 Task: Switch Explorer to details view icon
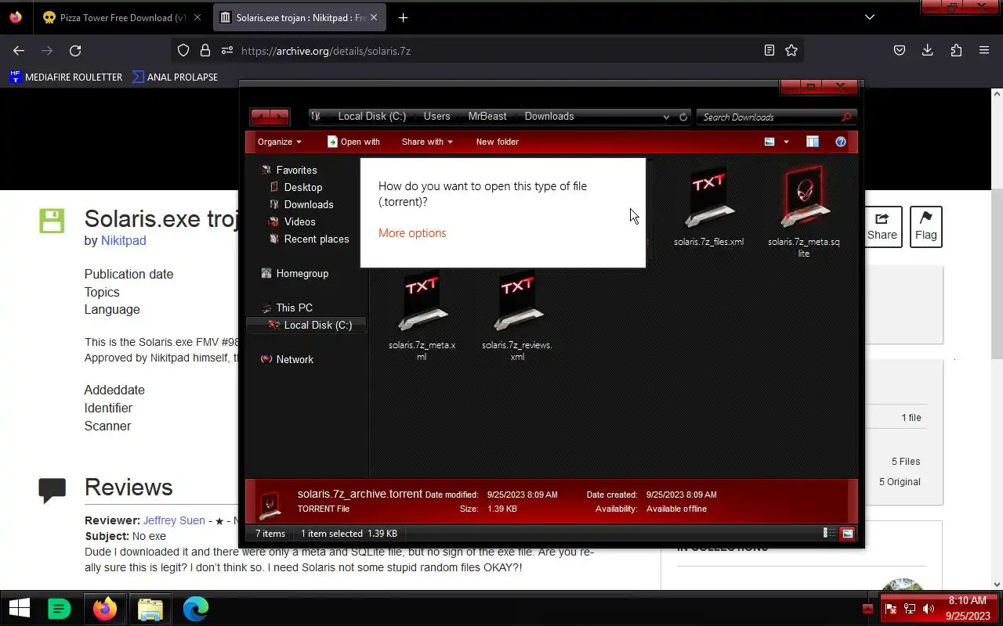pyautogui.click(x=827, y=533)
